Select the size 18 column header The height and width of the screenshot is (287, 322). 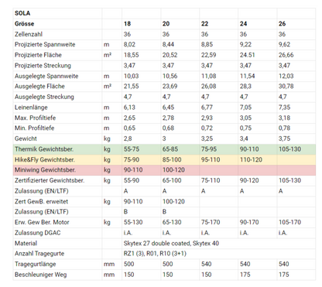[x=127, y=24]
